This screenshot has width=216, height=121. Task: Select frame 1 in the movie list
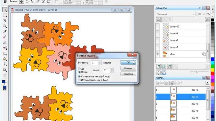pyautogui.click(x=181, y=90)
